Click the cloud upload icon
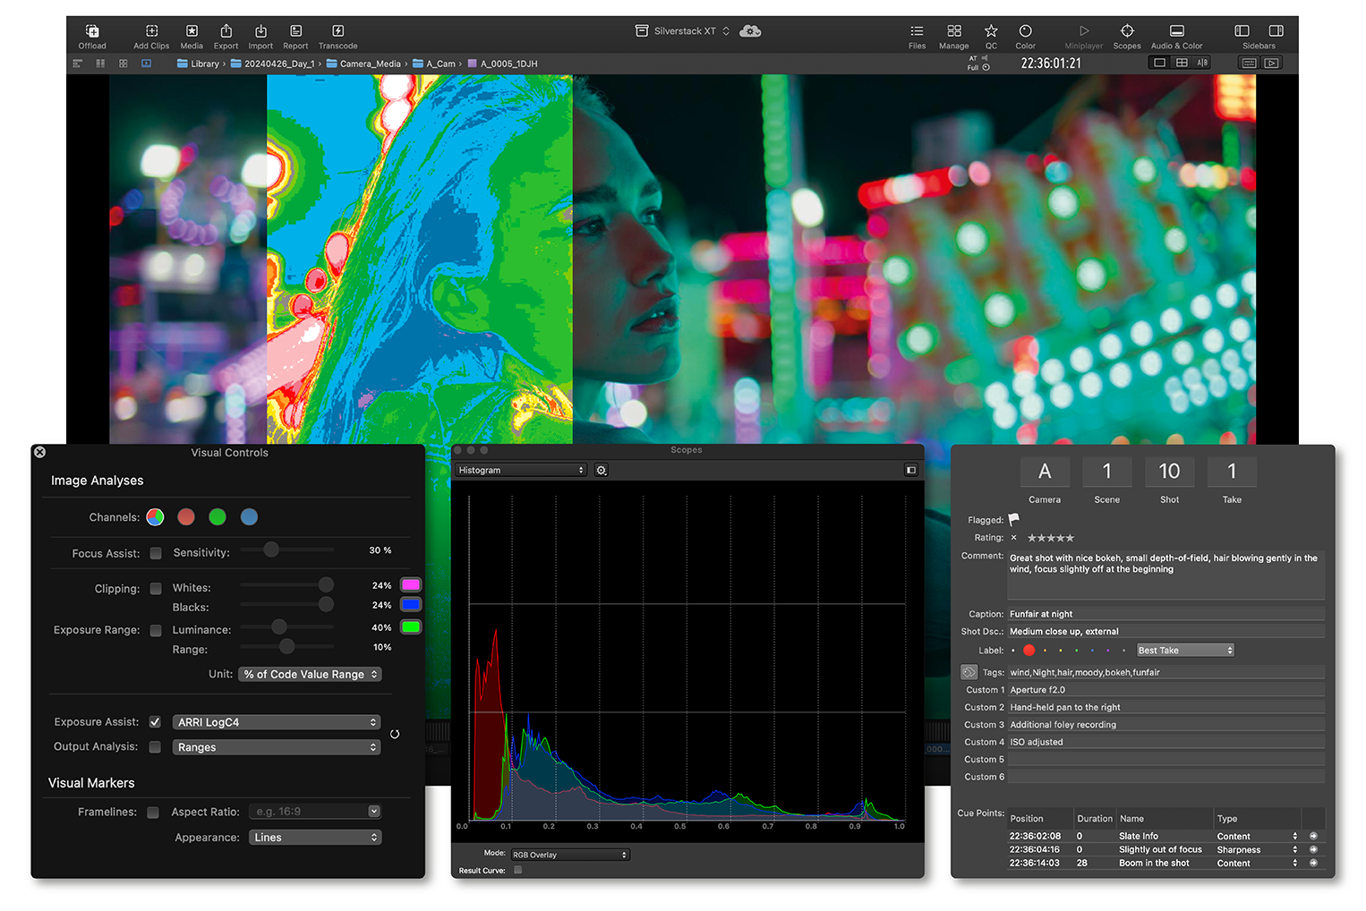 point(750,31)
